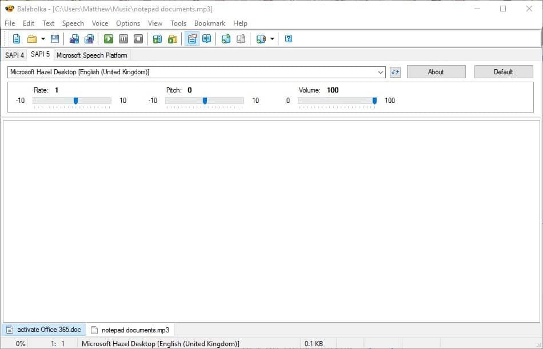The height and width of the screenshot is (349, 543).
Task: Toggle the highlighted clipboard icon in the toolbar
Action: pos(192,39)
